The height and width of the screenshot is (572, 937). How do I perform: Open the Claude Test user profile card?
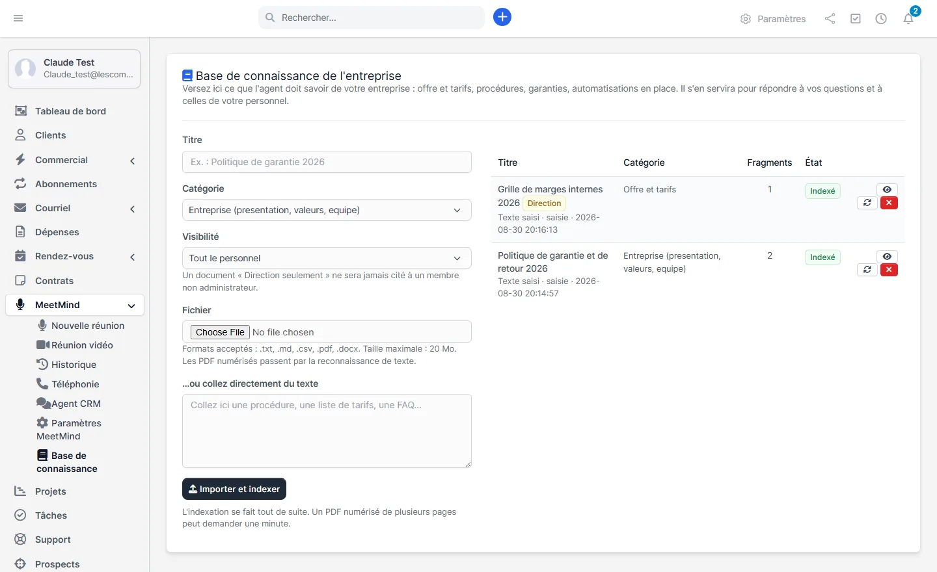click(x=74, y=68)
